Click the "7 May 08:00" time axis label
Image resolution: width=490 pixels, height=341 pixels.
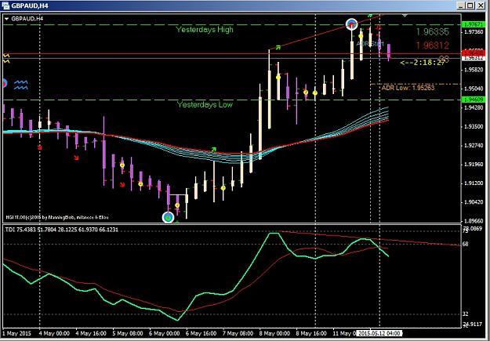point(238,333)
